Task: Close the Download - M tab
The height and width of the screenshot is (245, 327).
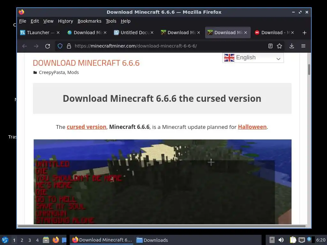Action: [x=293, y=33]
